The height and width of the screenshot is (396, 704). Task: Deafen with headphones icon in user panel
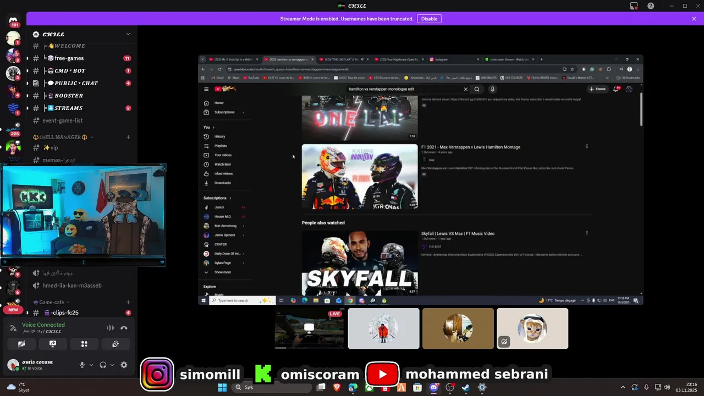tap(103, 365)
